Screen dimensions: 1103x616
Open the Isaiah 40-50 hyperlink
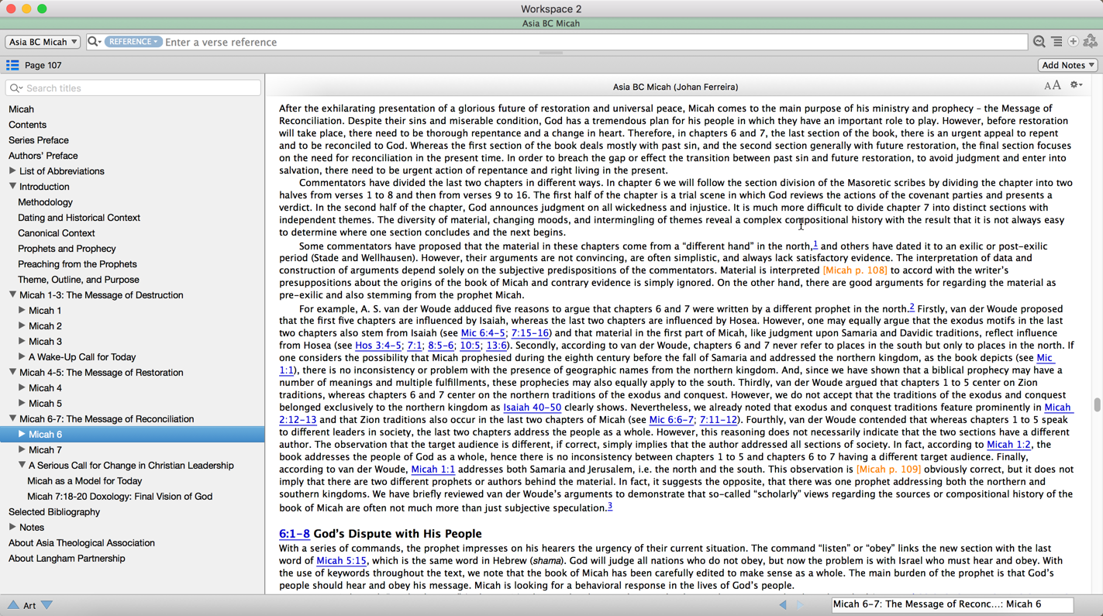532,408
